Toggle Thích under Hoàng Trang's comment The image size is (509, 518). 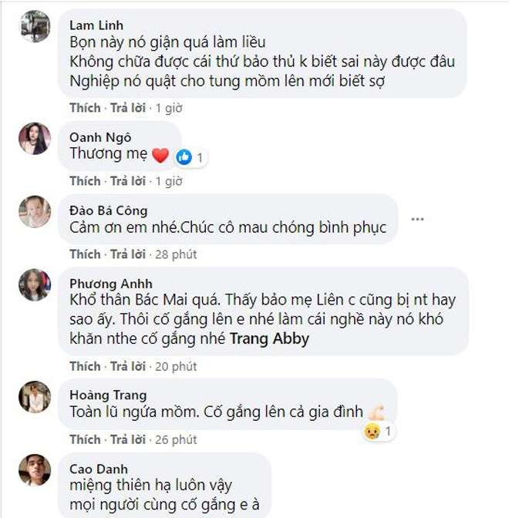[x=85, y=439]
